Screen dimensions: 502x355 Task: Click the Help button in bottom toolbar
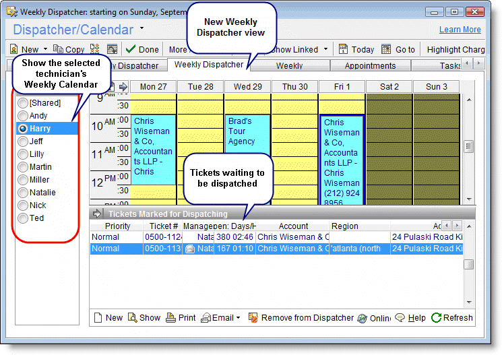[410, 318]
